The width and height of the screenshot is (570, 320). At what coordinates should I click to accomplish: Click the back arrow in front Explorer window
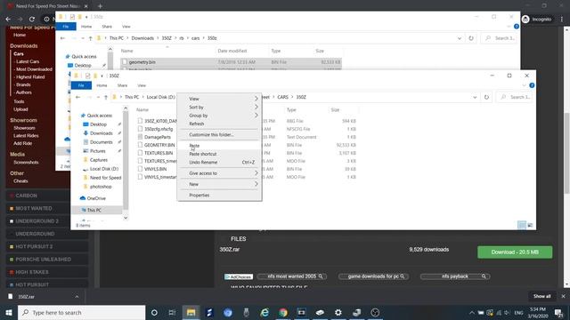tap(77, 97)
